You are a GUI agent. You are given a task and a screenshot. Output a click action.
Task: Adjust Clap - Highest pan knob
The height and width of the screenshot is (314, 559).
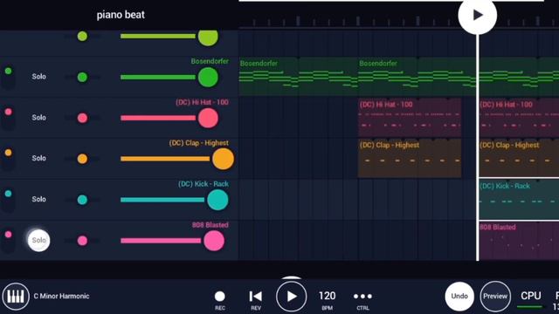point(82,159)
